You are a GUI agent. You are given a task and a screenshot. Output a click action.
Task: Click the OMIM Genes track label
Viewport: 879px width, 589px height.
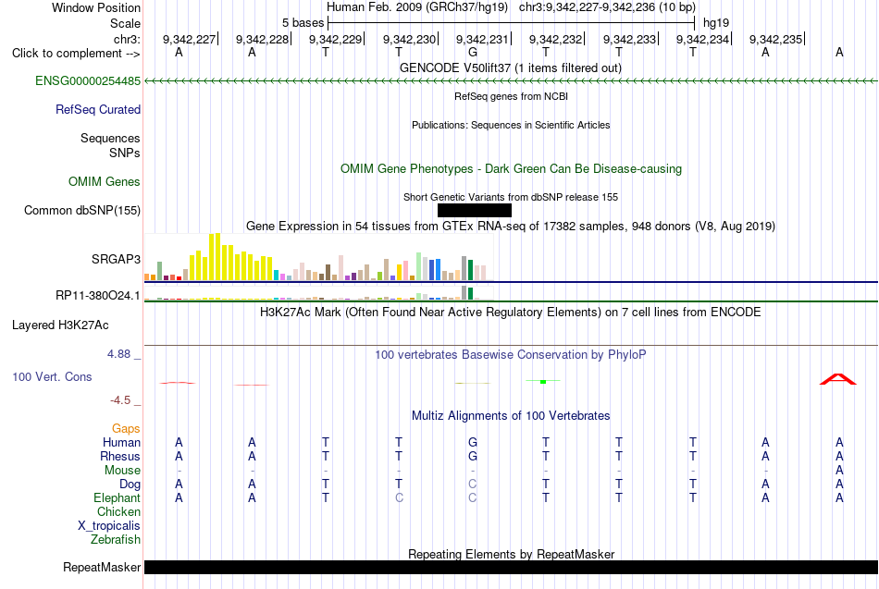point(104,181)
